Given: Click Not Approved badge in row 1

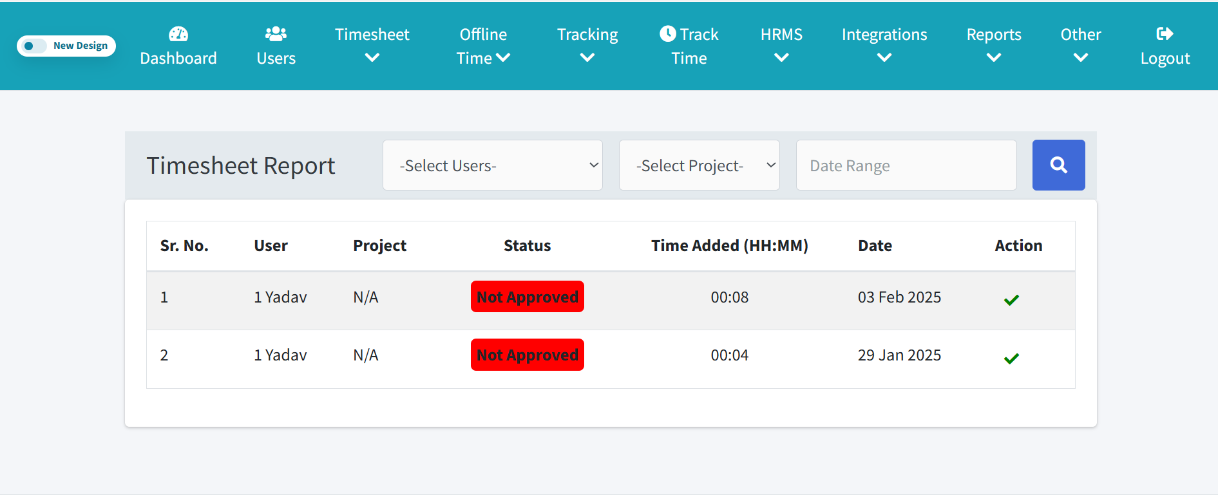Looking at the screenshot, I should [x=528, y=297].
